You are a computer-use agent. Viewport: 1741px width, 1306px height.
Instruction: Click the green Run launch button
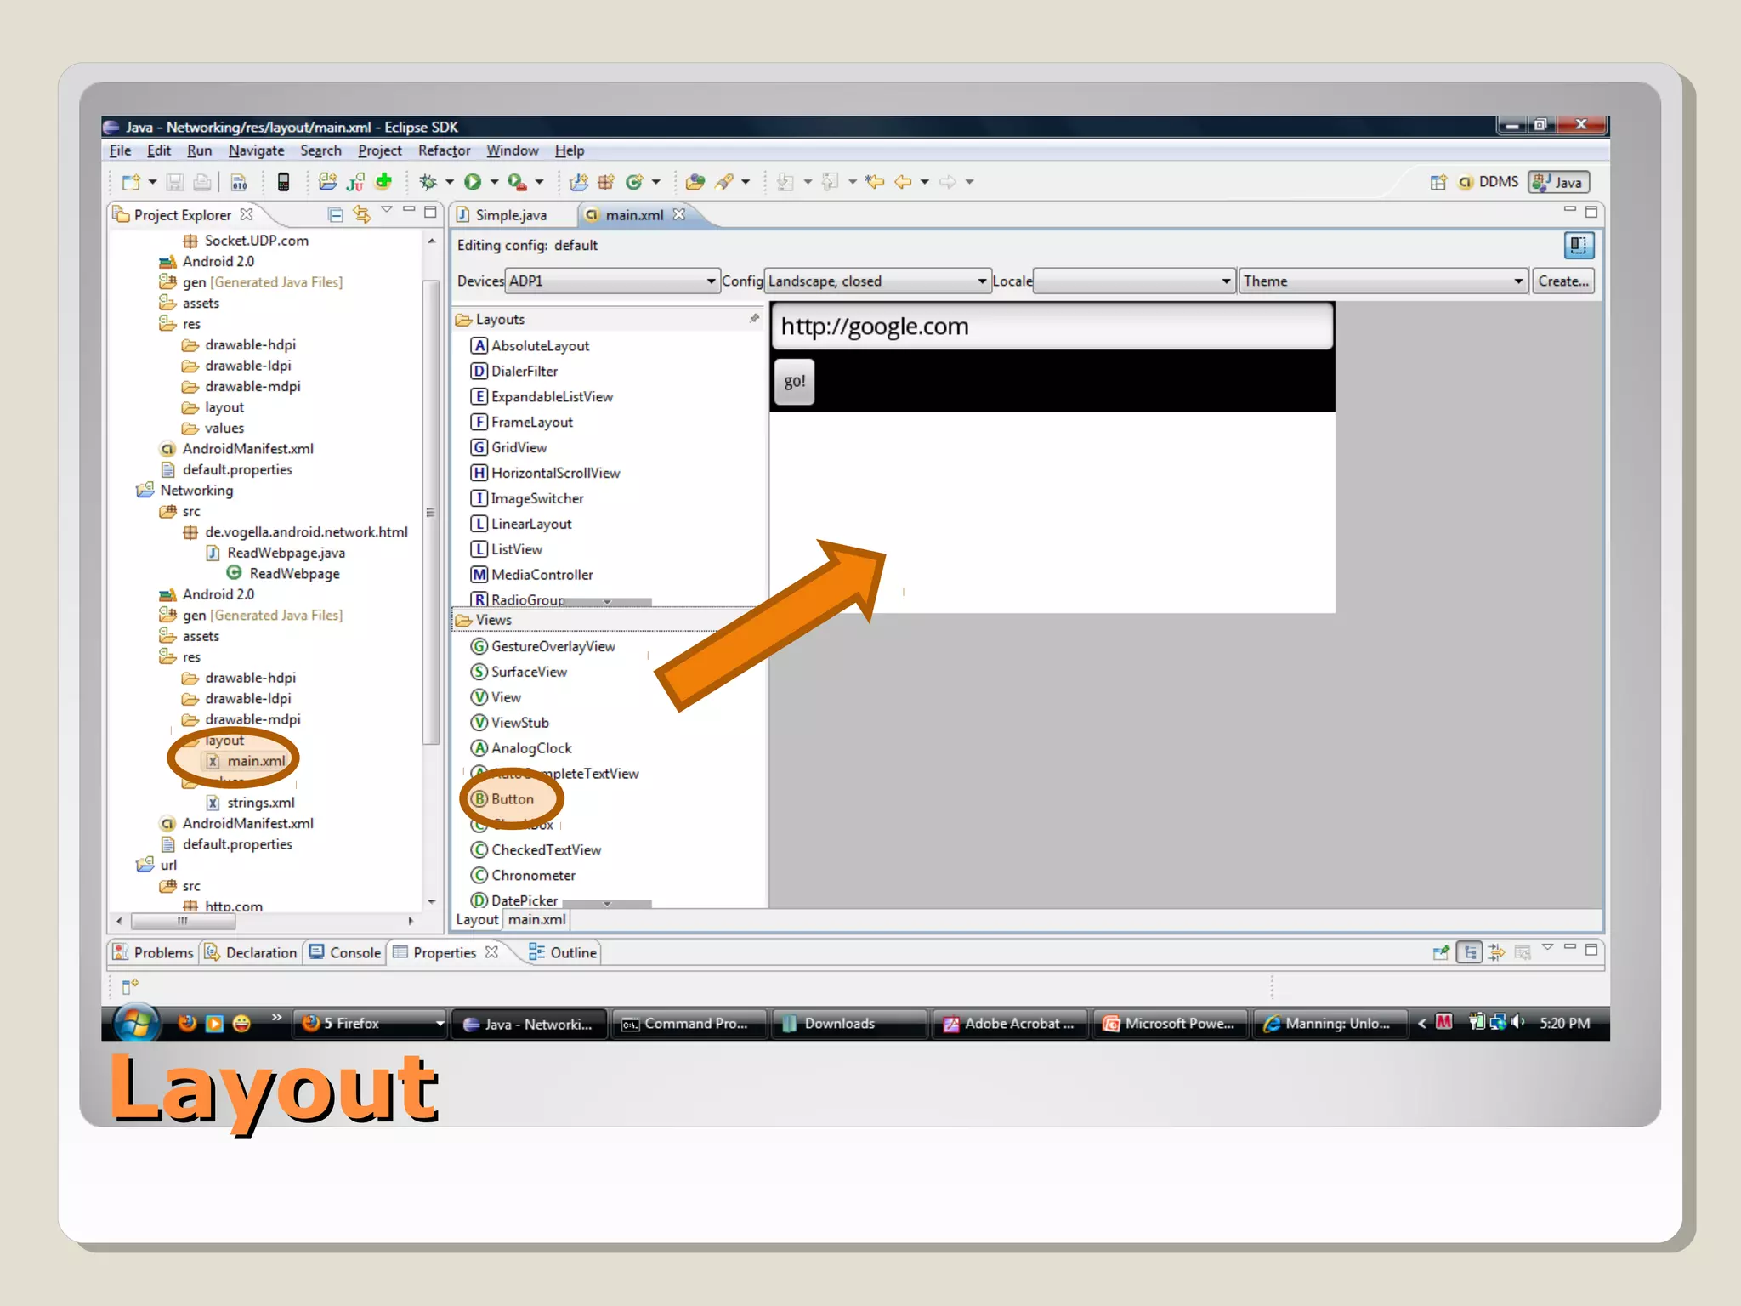tap(473, 181)
